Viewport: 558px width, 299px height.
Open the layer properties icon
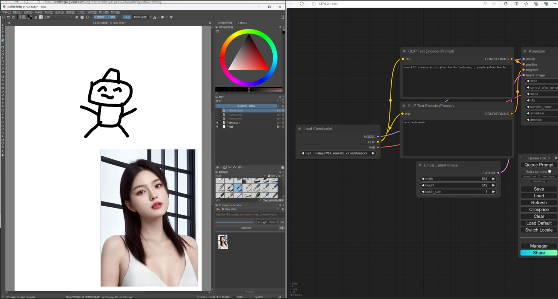click(239, 167)
